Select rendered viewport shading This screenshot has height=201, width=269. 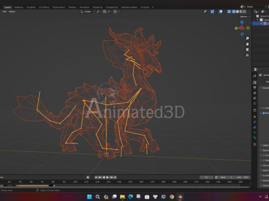point(244,12)
